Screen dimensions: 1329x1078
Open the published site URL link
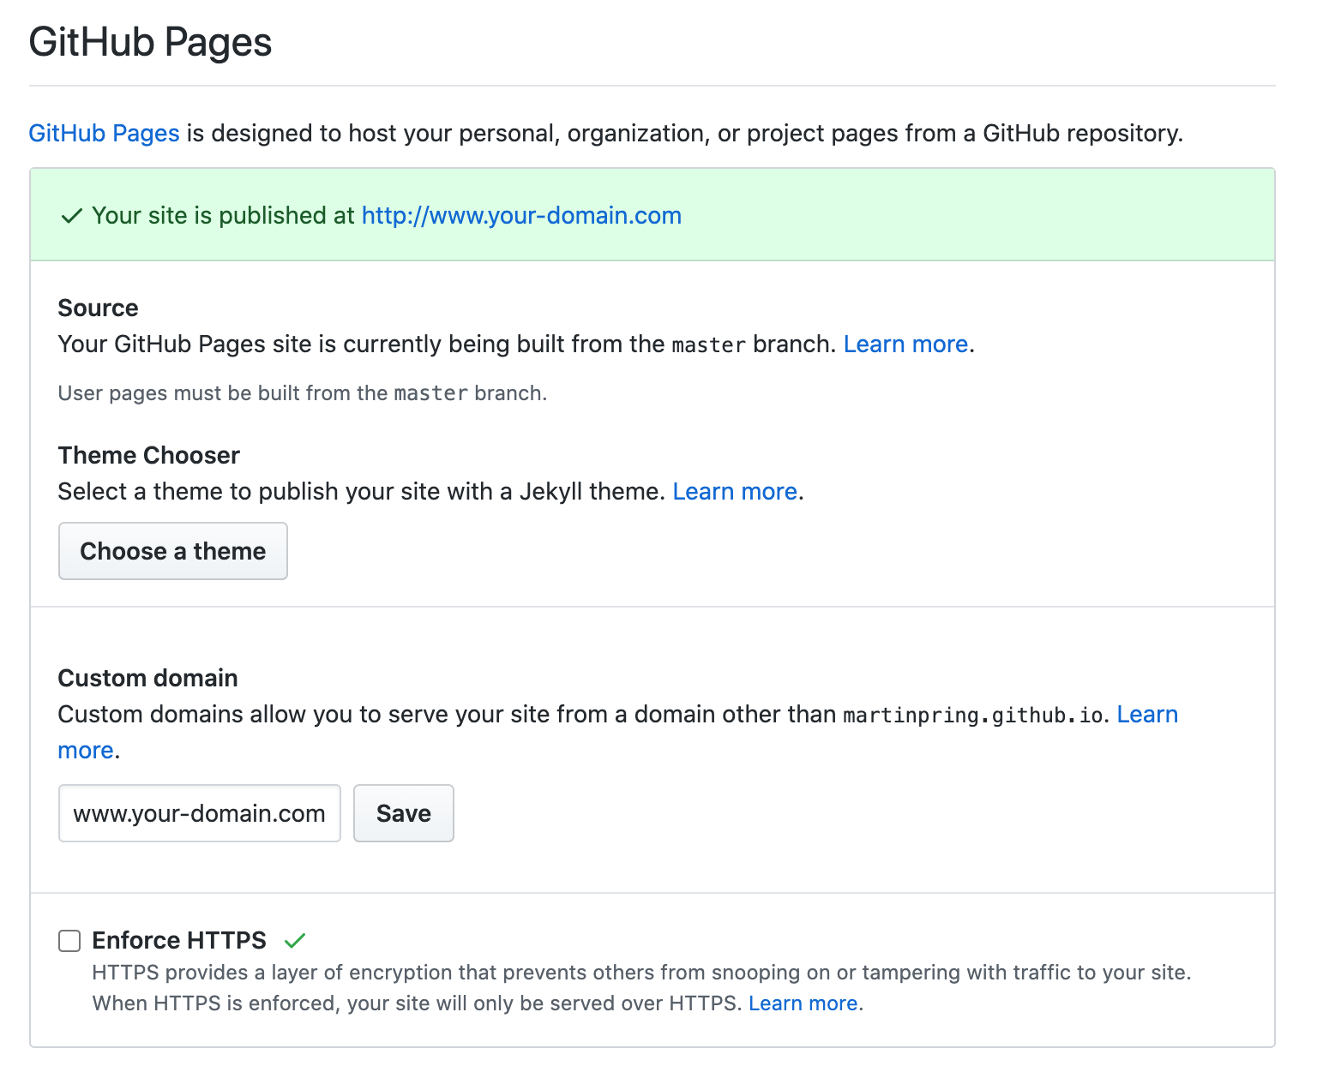(x=521, y=216)
